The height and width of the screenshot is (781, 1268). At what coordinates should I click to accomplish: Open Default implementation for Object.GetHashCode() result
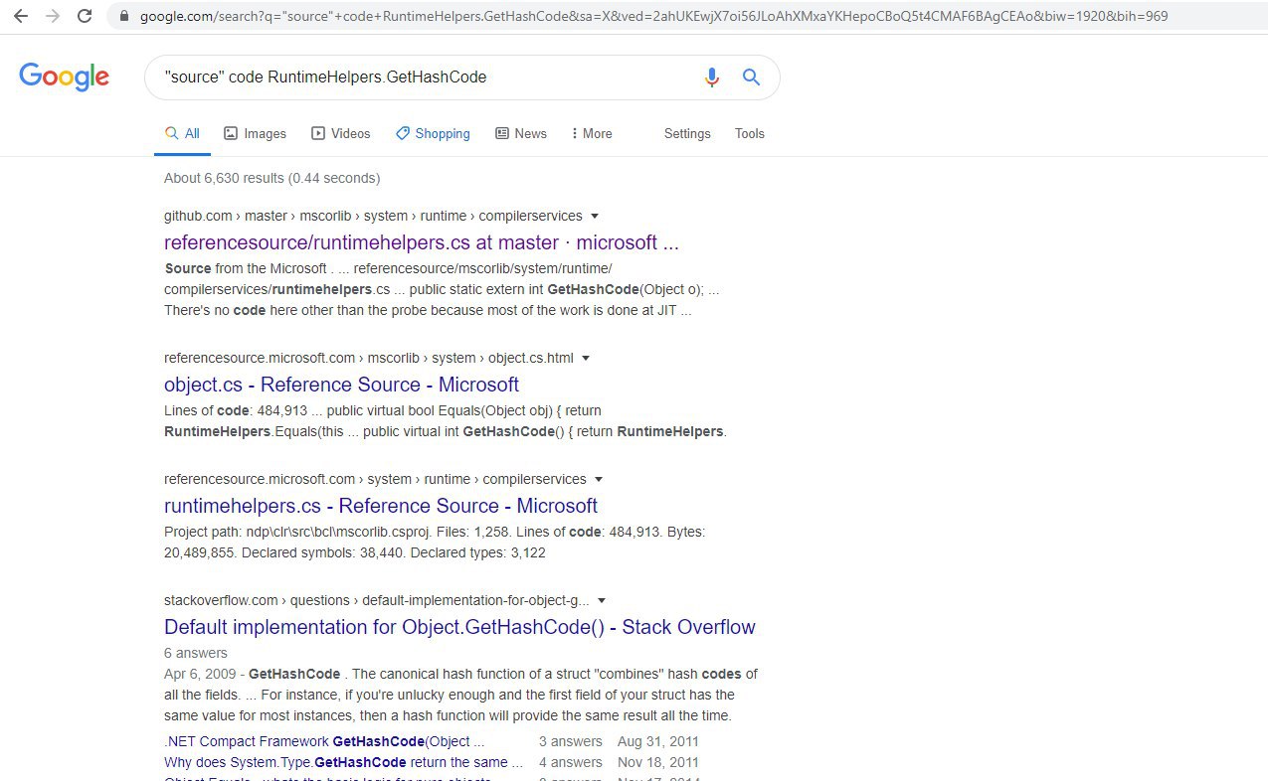(x=459, y=627)
